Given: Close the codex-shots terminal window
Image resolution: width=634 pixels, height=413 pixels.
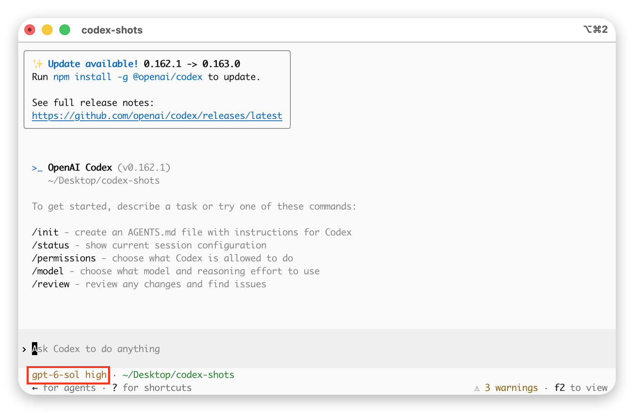Looking at the screenshot, I should coord(30,30).
